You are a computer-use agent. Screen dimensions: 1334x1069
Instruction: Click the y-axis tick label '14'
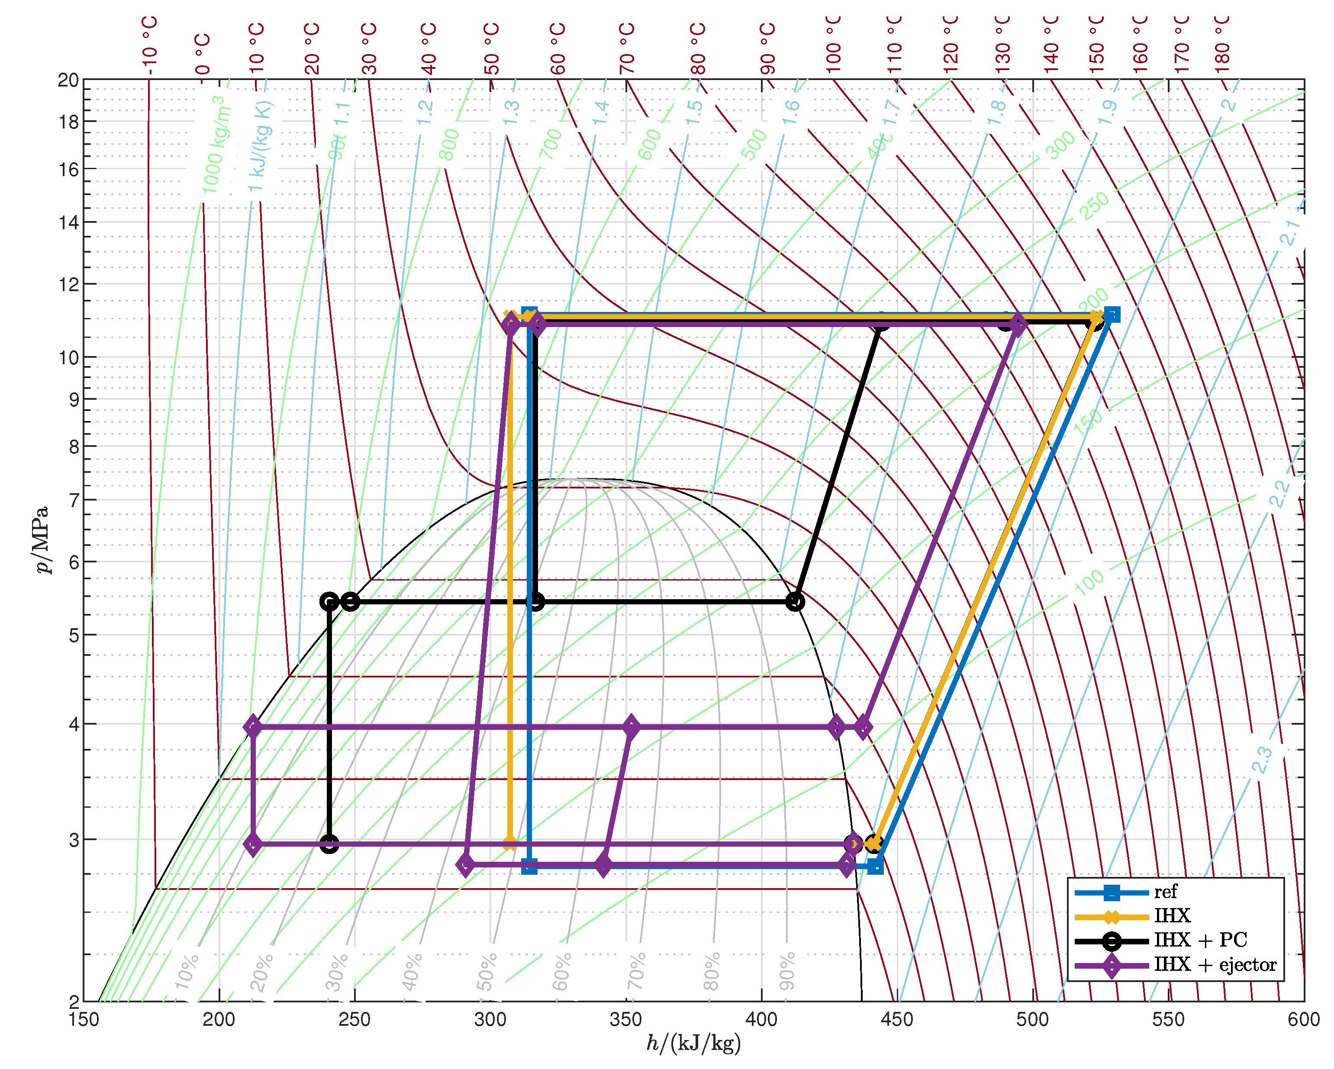[69, 222]
